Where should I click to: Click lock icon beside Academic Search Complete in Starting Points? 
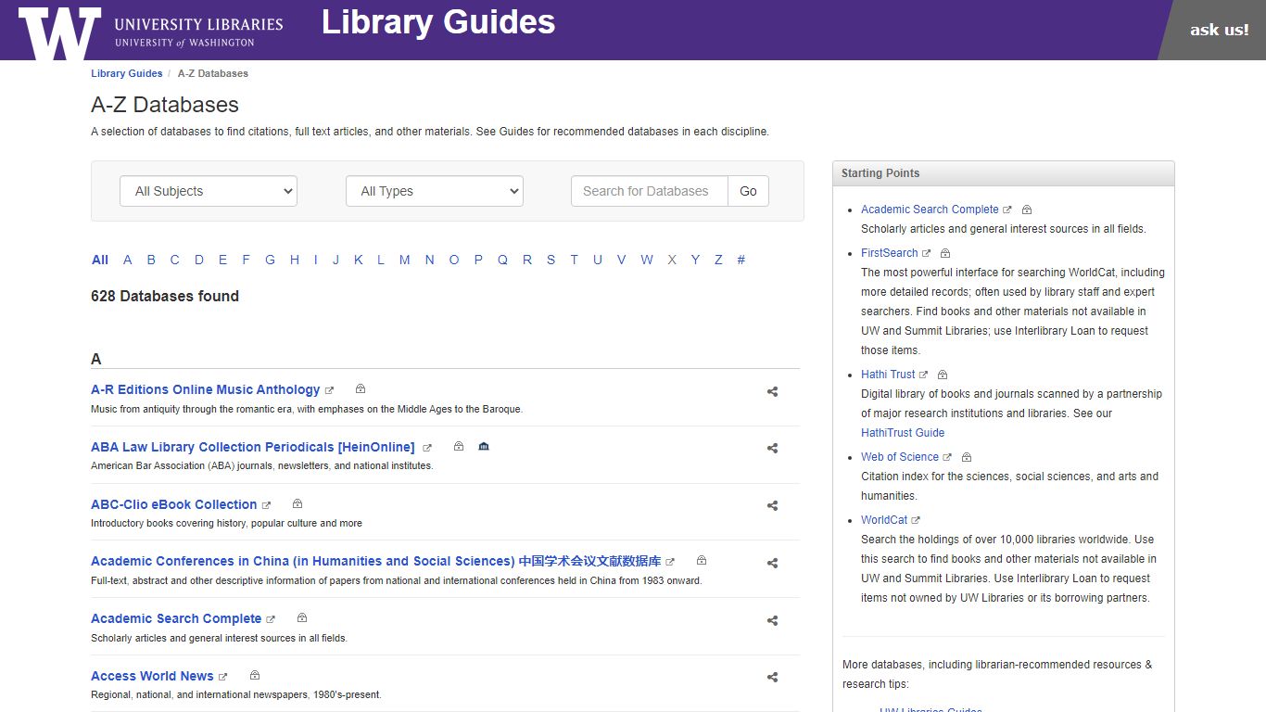[x=1027, y=210]
